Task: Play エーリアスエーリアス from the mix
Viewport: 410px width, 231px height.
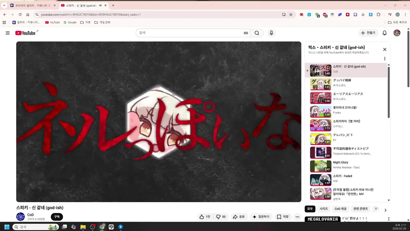Action: point(346,98)
